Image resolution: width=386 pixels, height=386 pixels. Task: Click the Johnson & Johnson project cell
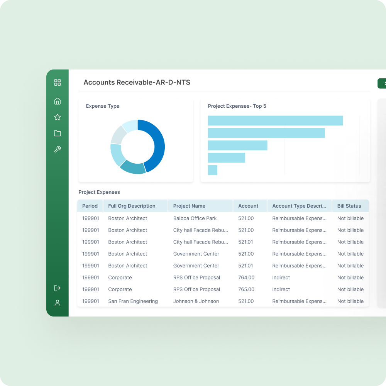(x=196, y=301)
